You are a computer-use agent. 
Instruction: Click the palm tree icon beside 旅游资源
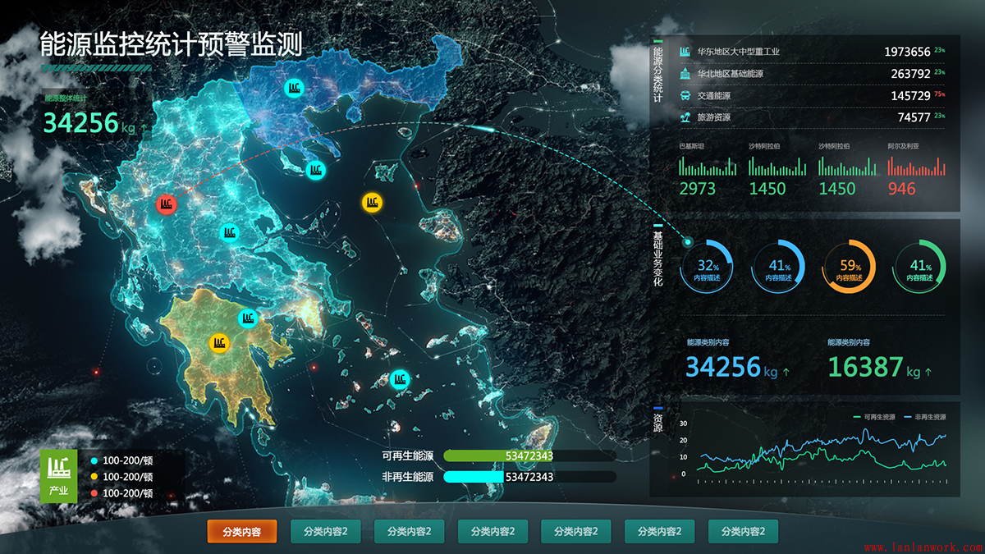pyautogui.click(x=684, y=117)
